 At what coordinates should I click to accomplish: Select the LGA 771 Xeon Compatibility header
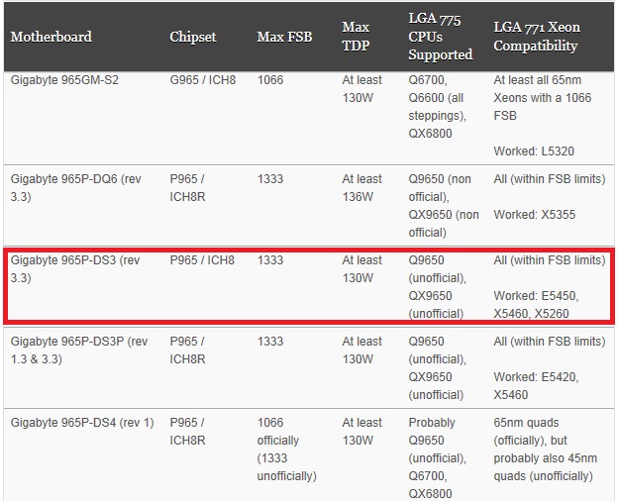[536, 37]
